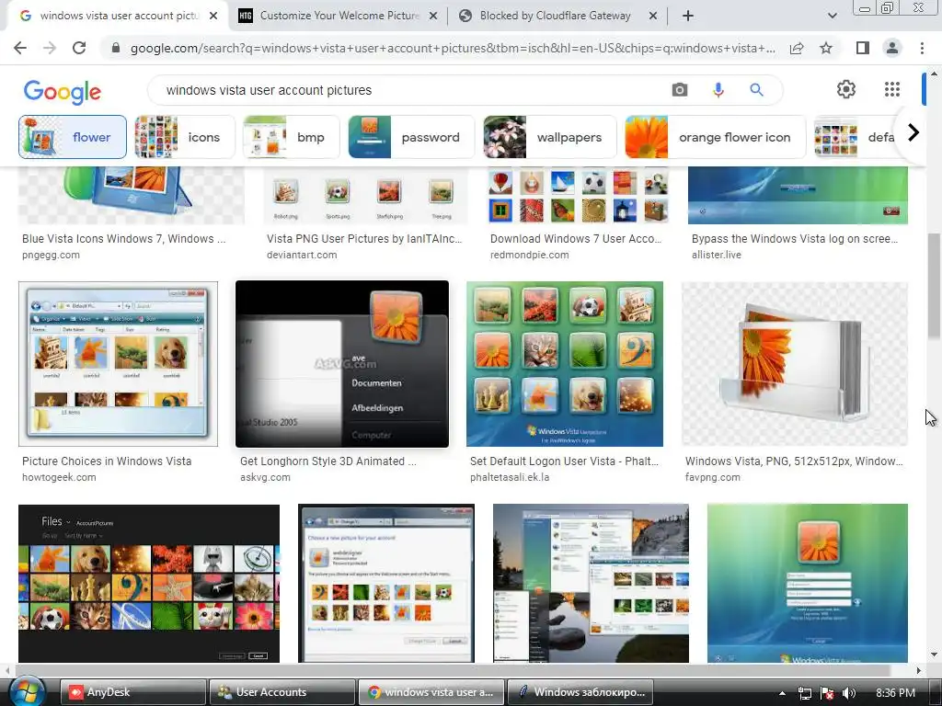
Task: Open a new tab with the plus icon
Action: [688, 16]
